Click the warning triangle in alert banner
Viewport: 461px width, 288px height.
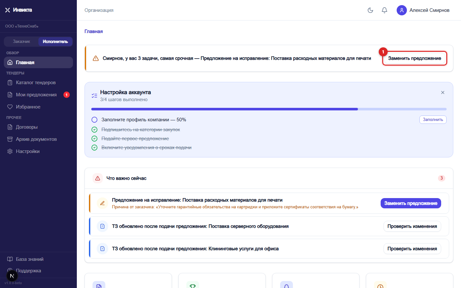[95, 58]
